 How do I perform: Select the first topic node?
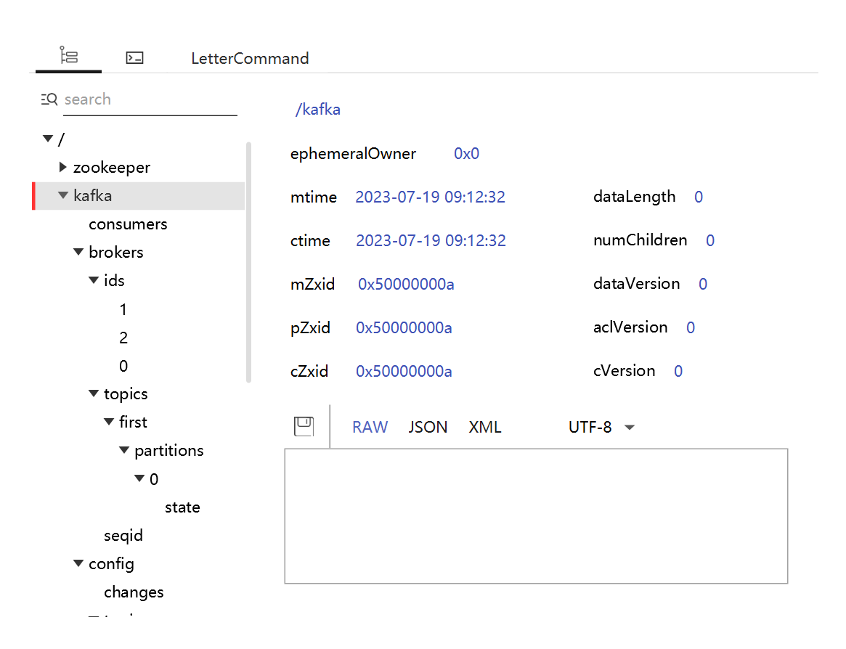click(x=133, y=422)
